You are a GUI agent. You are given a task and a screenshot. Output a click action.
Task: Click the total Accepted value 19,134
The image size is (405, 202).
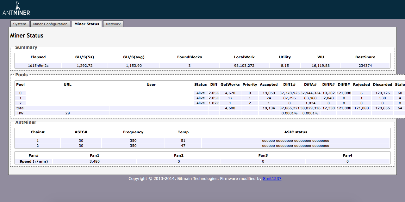point(269,108)
